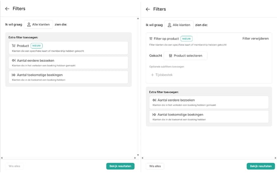Click the person icon in left panel's Alle klanten
277x181 pixels.
[x=29, y=24]
